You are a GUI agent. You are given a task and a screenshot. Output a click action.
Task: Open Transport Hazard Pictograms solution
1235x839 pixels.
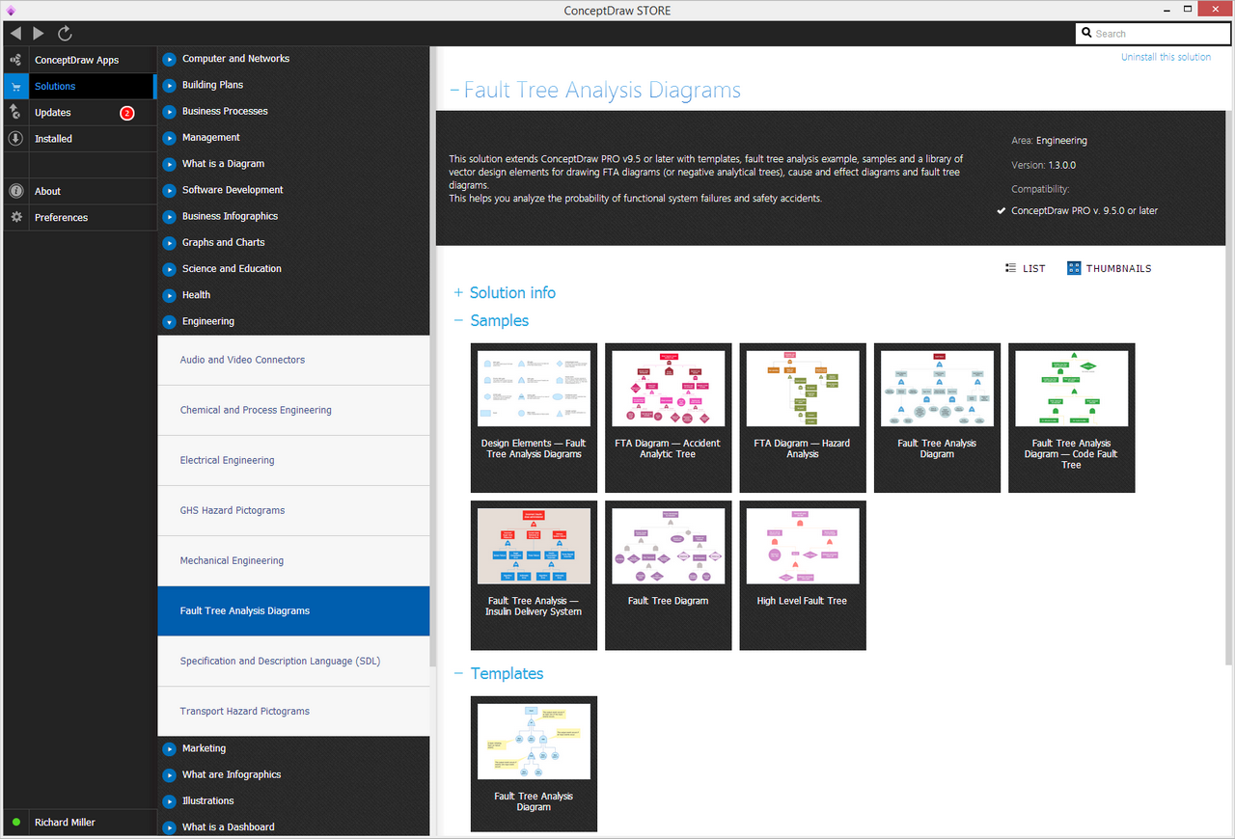(x=293, y=711)
